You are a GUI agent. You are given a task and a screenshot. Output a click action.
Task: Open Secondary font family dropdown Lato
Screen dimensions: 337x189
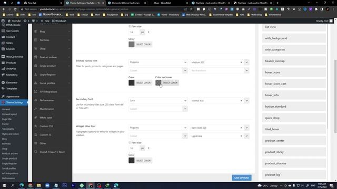coord(158,100)
